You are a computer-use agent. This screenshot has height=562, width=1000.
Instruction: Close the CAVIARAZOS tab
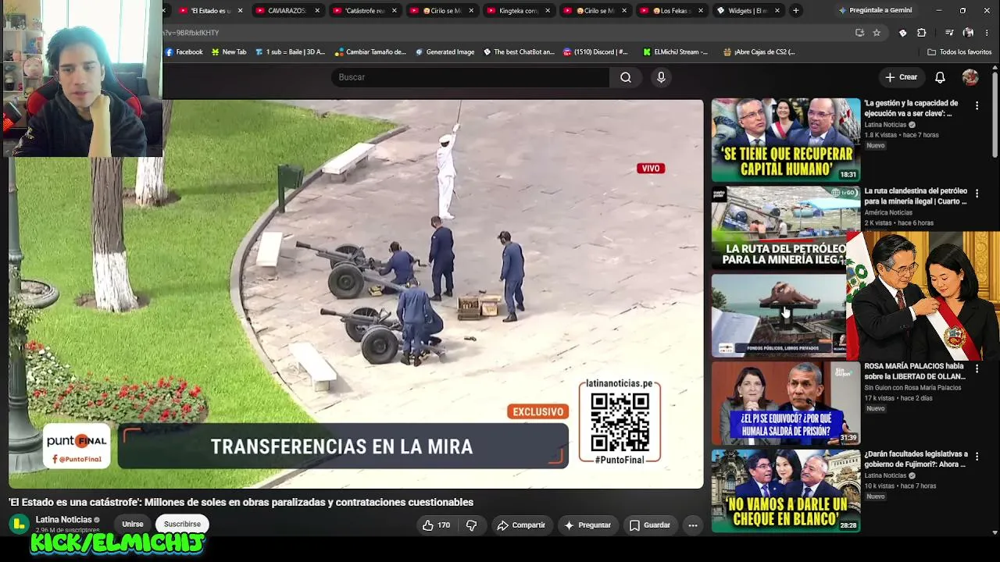point(317,11)
